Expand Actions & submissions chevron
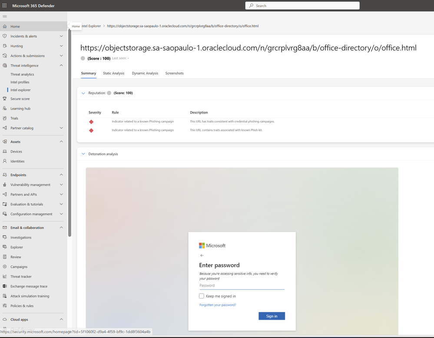The image size is (434, 338). (x=61, y=56)
